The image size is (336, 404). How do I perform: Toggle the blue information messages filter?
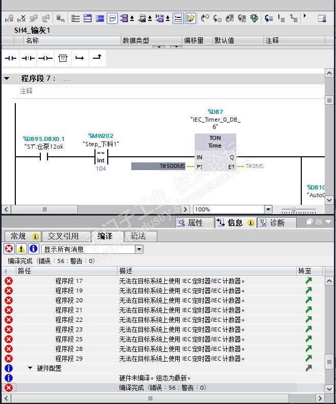34,249
